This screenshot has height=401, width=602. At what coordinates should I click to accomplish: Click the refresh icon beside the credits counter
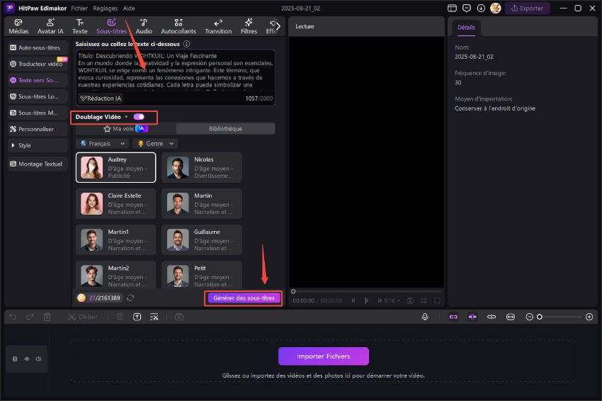point(130,298)
